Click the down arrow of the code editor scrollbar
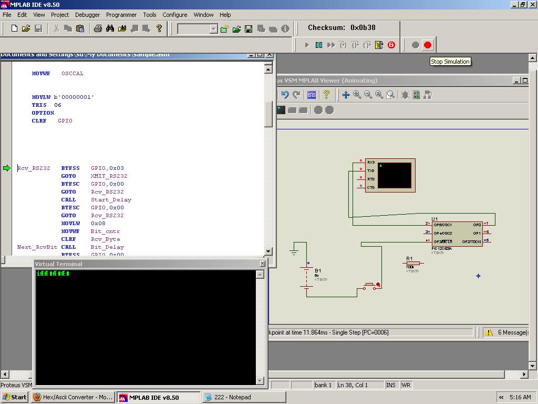 [268, 251]
